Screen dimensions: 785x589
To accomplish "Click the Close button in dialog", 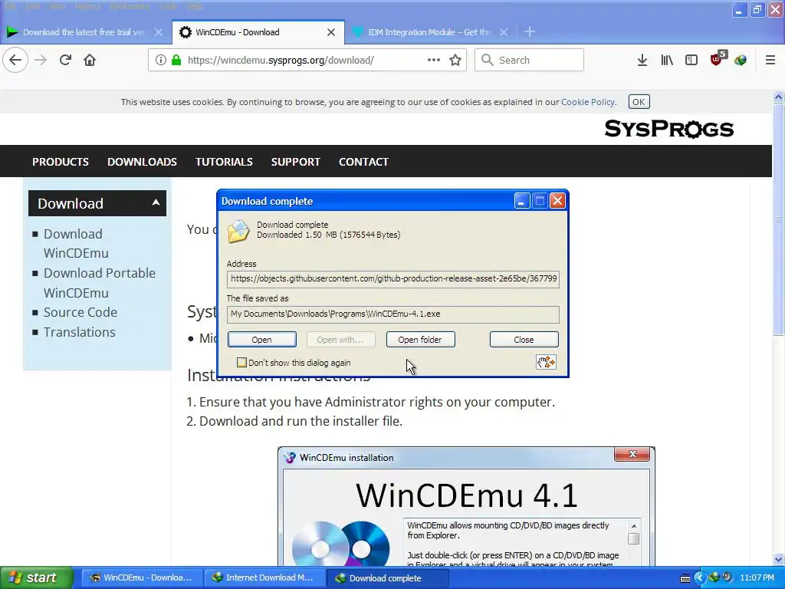I will point(524,340).
